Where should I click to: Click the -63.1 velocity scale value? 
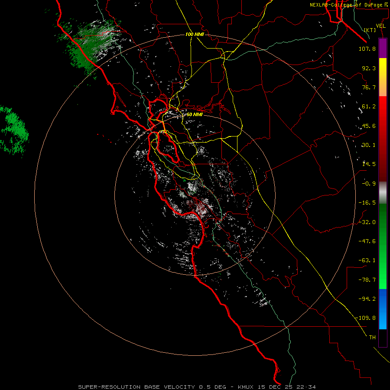pyautogui.click(x=367, y=260)
